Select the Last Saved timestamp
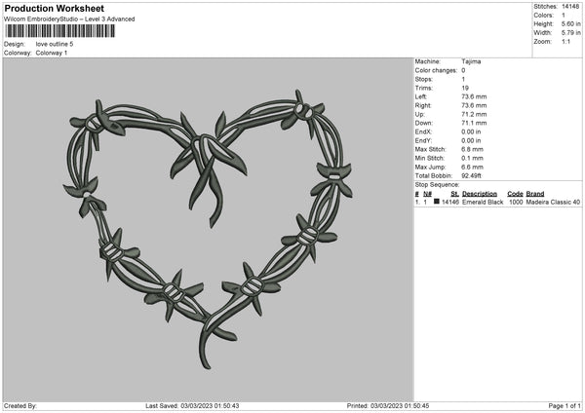The image size is (585, 413). click(x=192, y=405)
